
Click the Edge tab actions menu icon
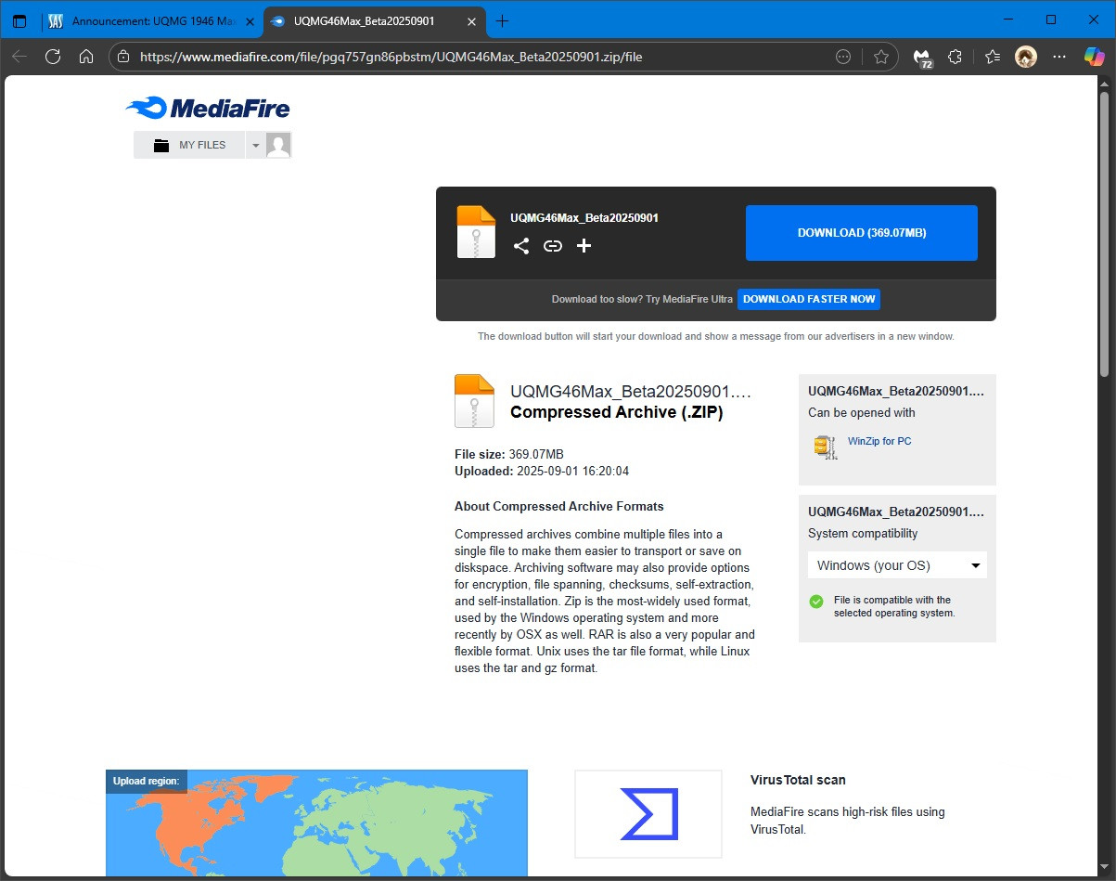[19, 20]
